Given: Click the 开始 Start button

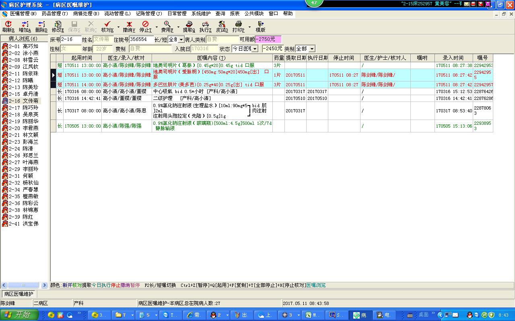Looking at the screenshot, I should click(x=19, y=315).
